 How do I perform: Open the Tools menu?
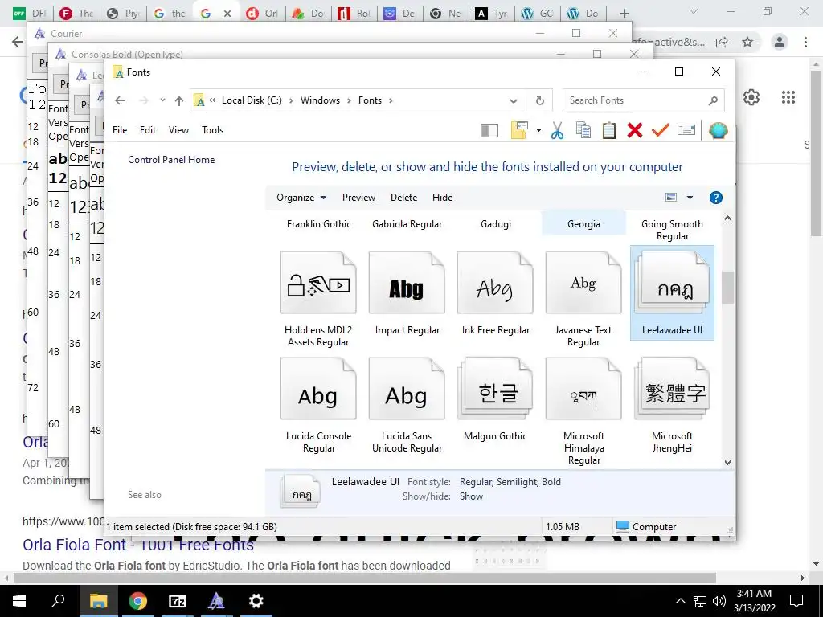click(212, 130)
